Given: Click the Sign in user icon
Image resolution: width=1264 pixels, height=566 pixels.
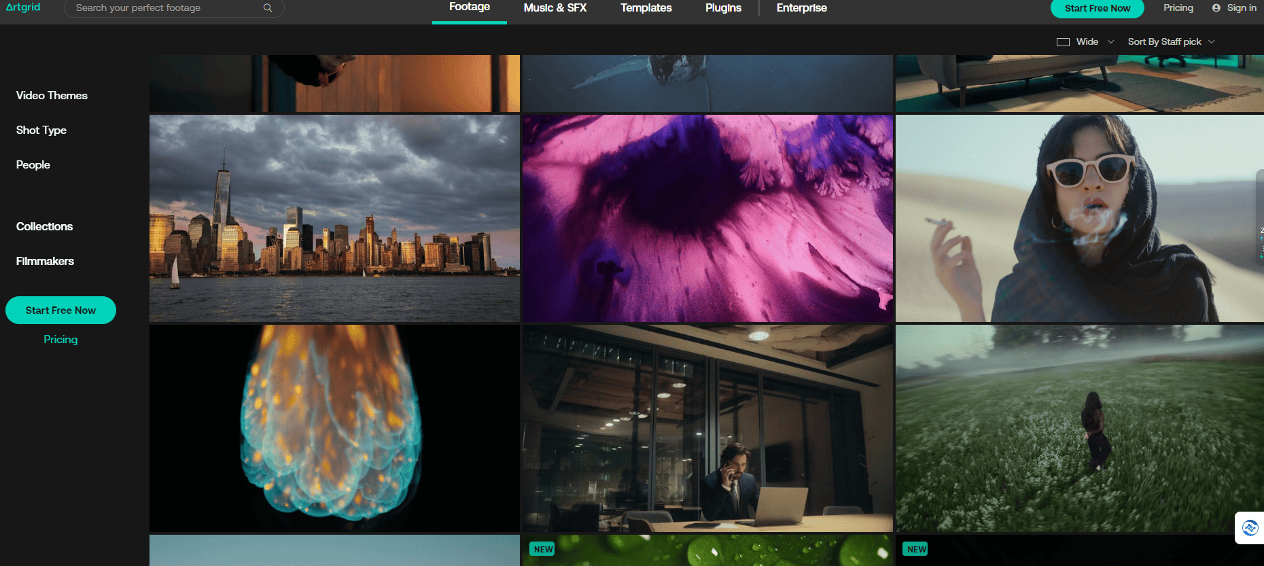Looking at the screenshot, I should click(1216, 8).
